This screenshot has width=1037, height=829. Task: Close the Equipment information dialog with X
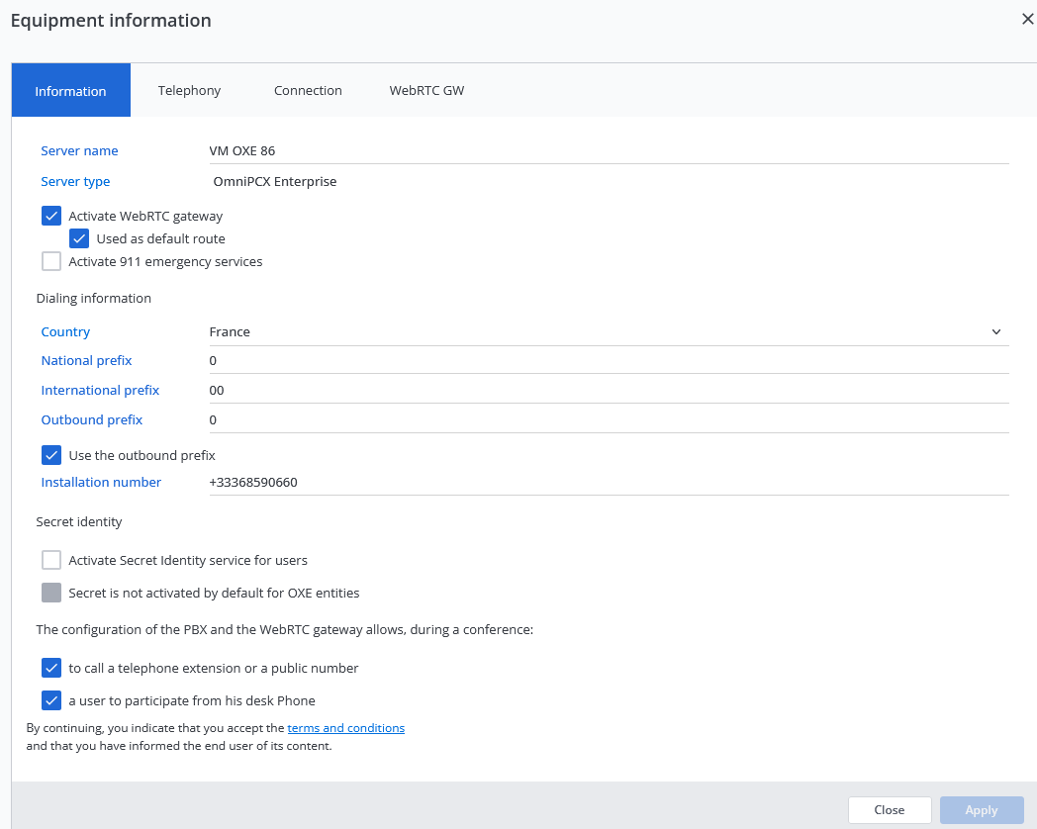[x=1027, y=19]
